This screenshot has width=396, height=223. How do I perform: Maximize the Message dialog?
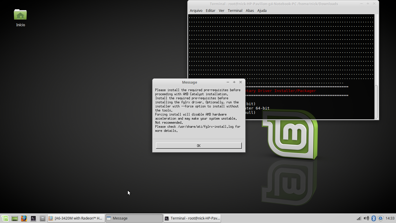[234, 82]
